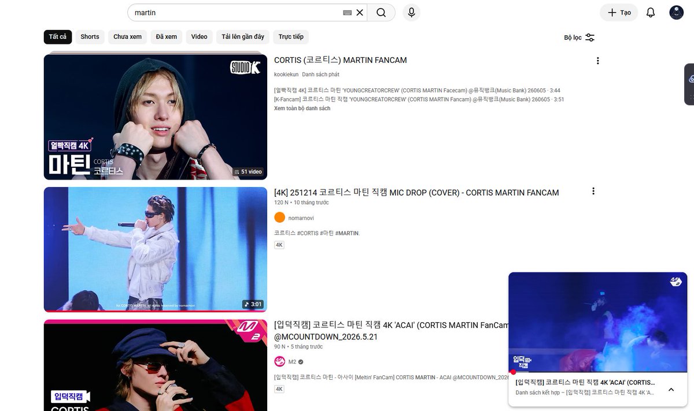The image size is (694, 411).
Task: Click the miniplayer red progress scrubber
Action: click(513, 372)
